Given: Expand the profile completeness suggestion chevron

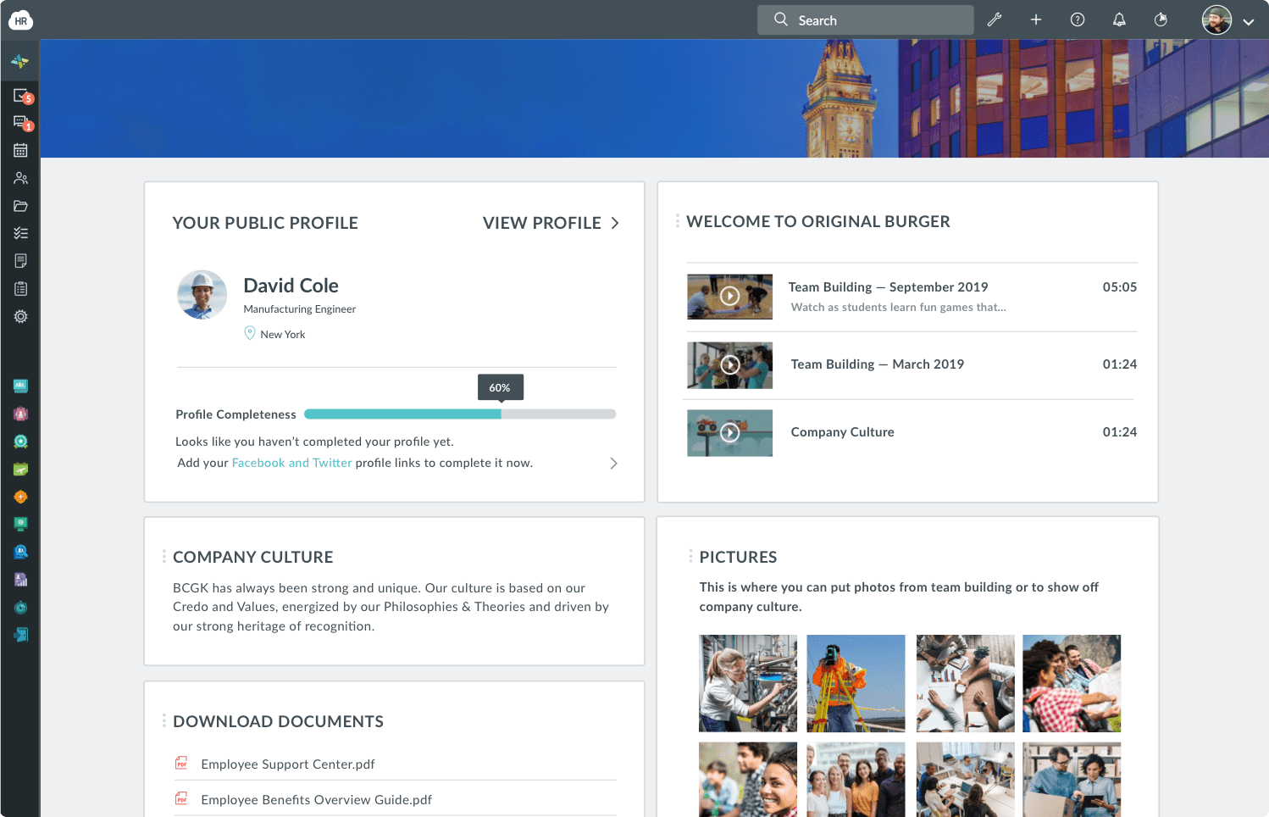Looking at the screenshot, I should coord(614,463).
